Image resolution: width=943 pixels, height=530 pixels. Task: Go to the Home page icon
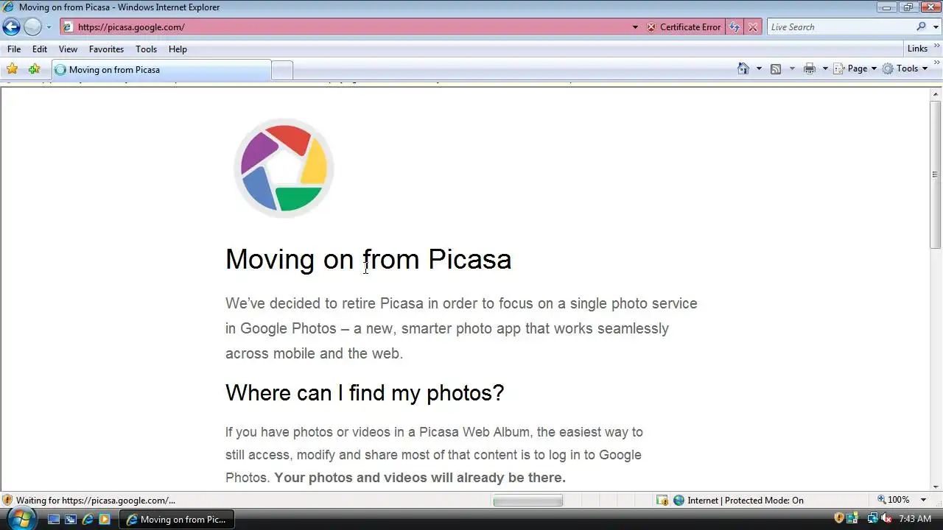click(743, 68)
